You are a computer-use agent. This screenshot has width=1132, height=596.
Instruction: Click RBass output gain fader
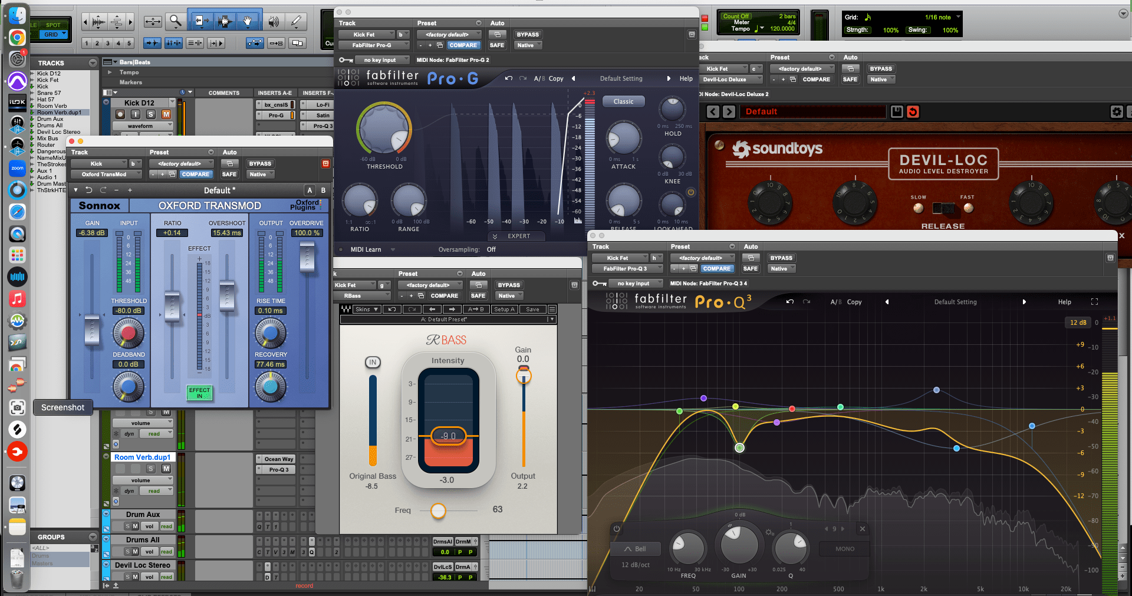[x=524, y=376]
